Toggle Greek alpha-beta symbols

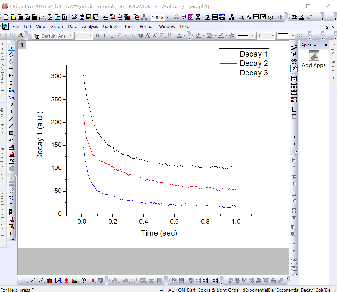pyautogui.click(x=140, y=36)
